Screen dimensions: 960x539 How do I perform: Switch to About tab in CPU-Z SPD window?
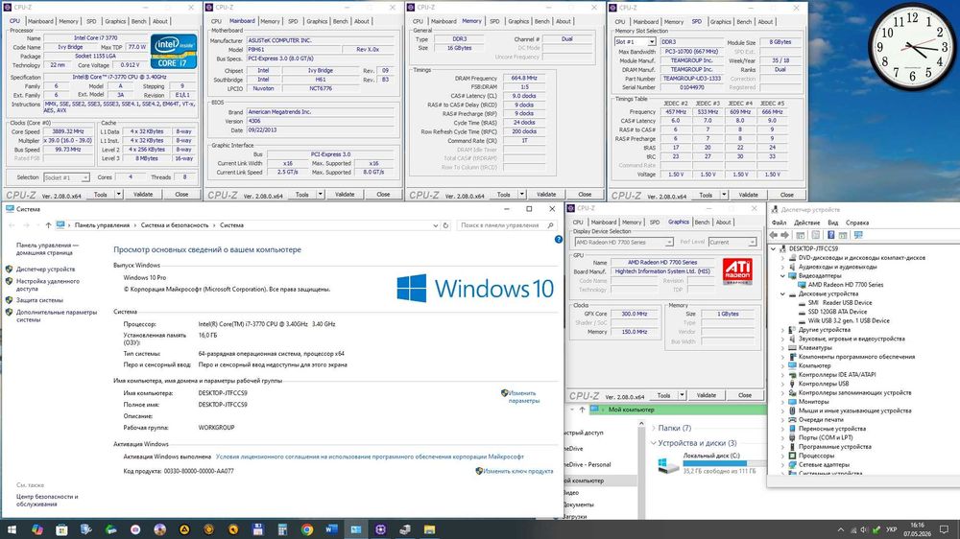[x=765, y=21]
